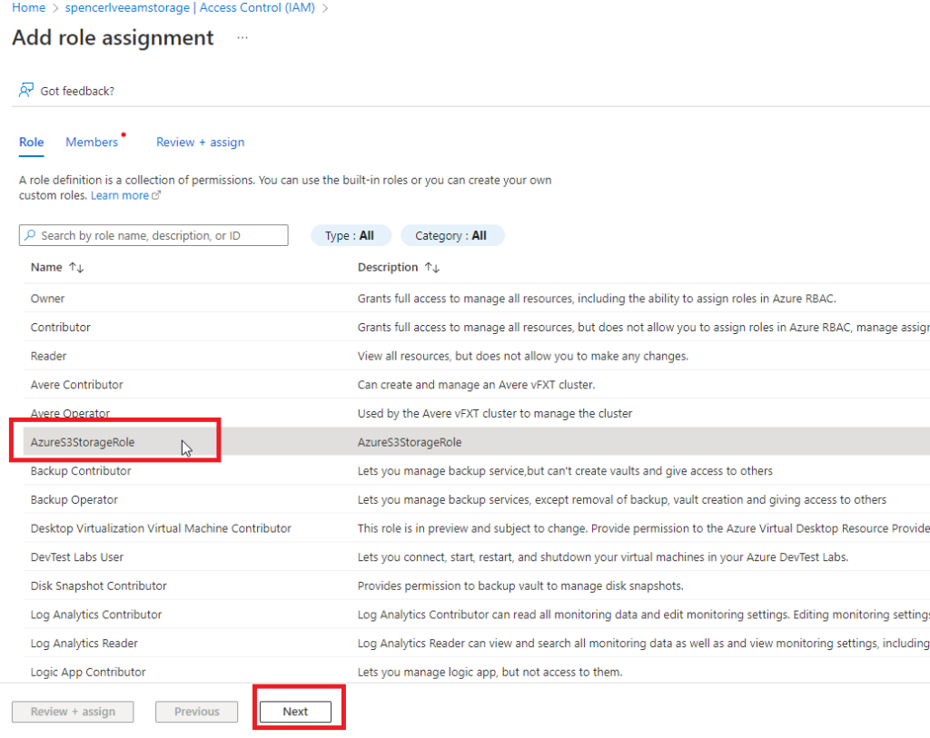Click the Add role assignment page title
This screenshot has height=738, width=930.
[113, 37]
